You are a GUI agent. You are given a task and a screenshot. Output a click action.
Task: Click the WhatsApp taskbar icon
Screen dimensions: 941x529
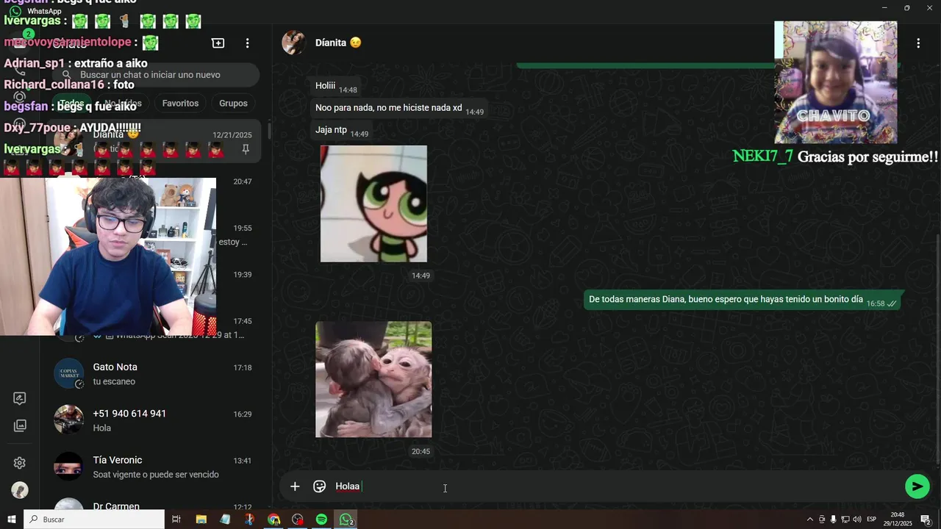coord(346,519)
